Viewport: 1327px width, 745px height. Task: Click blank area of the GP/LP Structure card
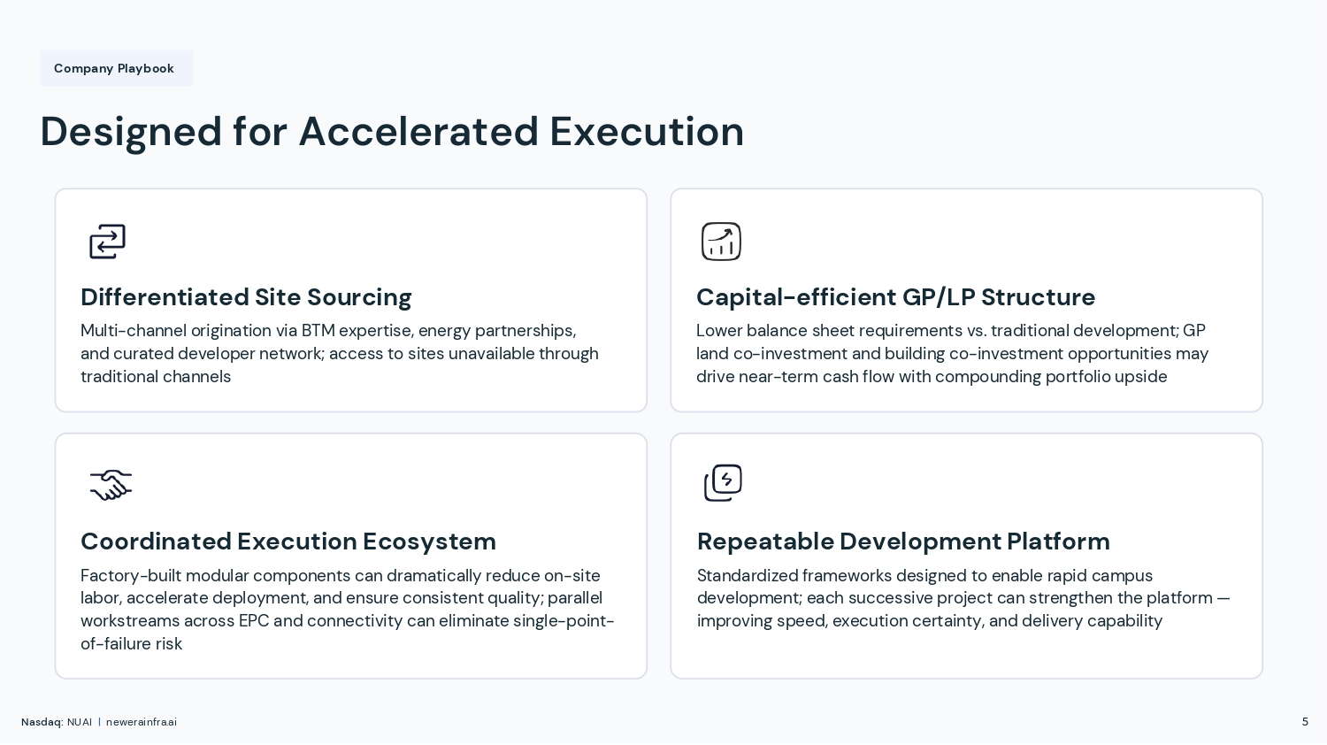click(x=1017, y=239)
